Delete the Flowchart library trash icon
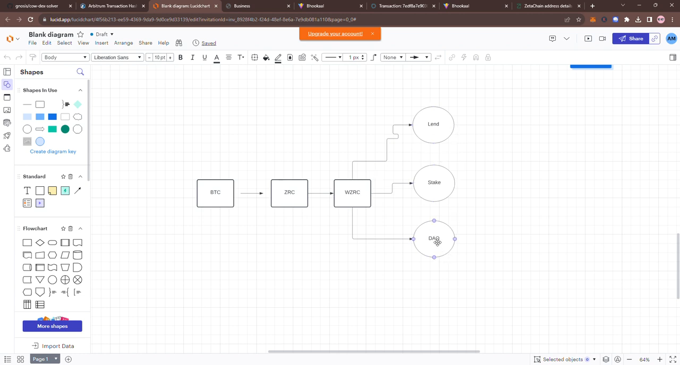Screen dimensions: 680x365 (70, 229)
